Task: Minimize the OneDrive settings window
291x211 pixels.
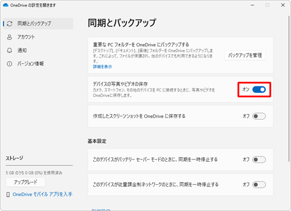Action: pyautogui.click(x=253, y=5)
